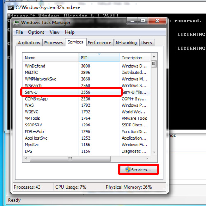Click the Services... button
The image size is (206, 206).
[x=138, y=170]
